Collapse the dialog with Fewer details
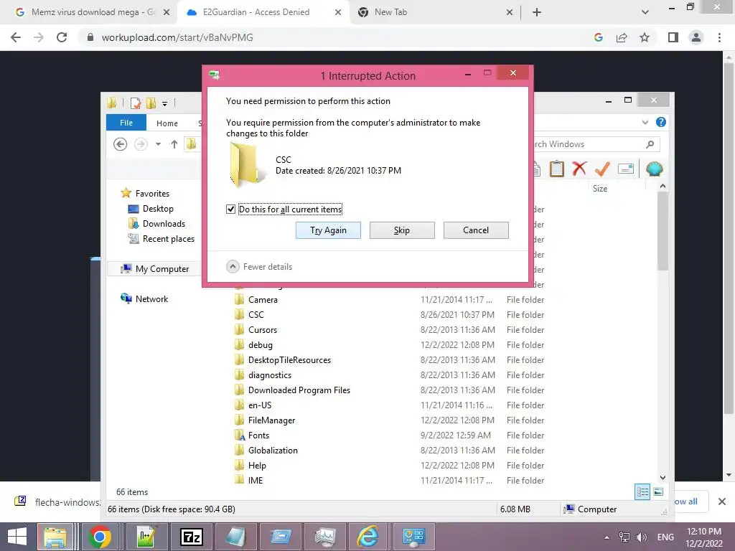The height and width of the screenshot is (551, 735). [x=259, y=267]
